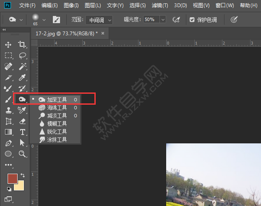The image size is (261, 206).
Task: Select the Zoom tool
Action: [x=22, y=154]
